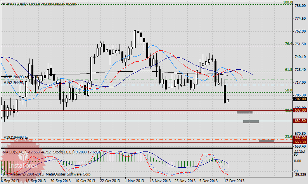Image resolution: width=308 pixels, height=184 pixels.
Task: Select the gray target box near 663.30
Action: click(266, 141)
